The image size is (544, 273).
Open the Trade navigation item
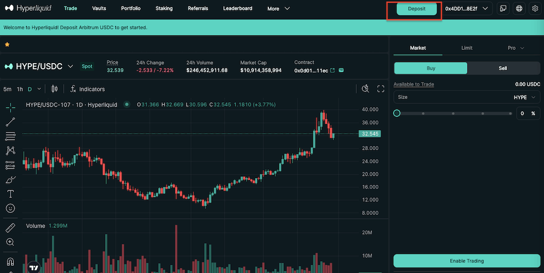(70, 8)
